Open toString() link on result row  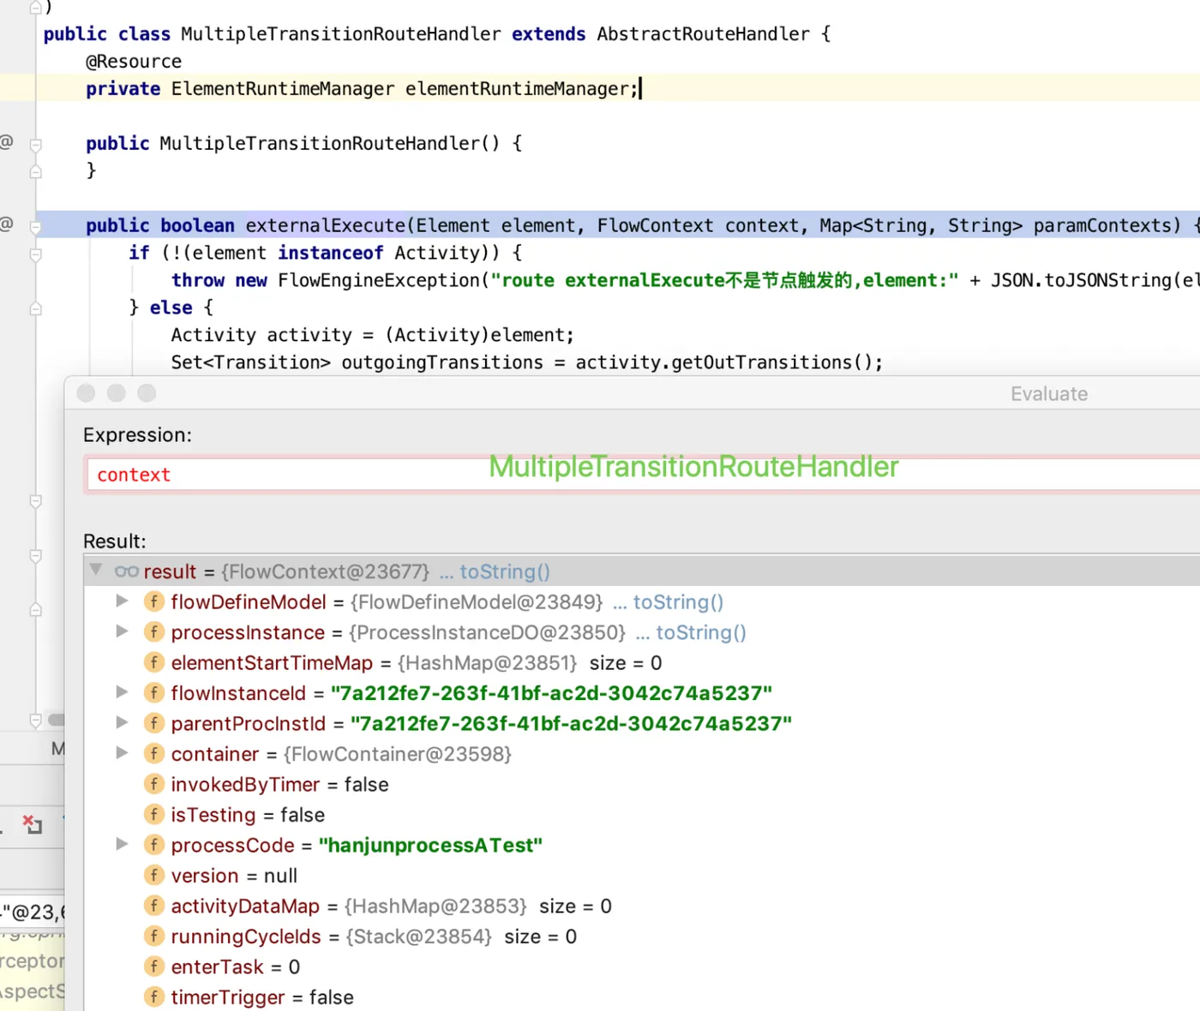tap(505, 571)
